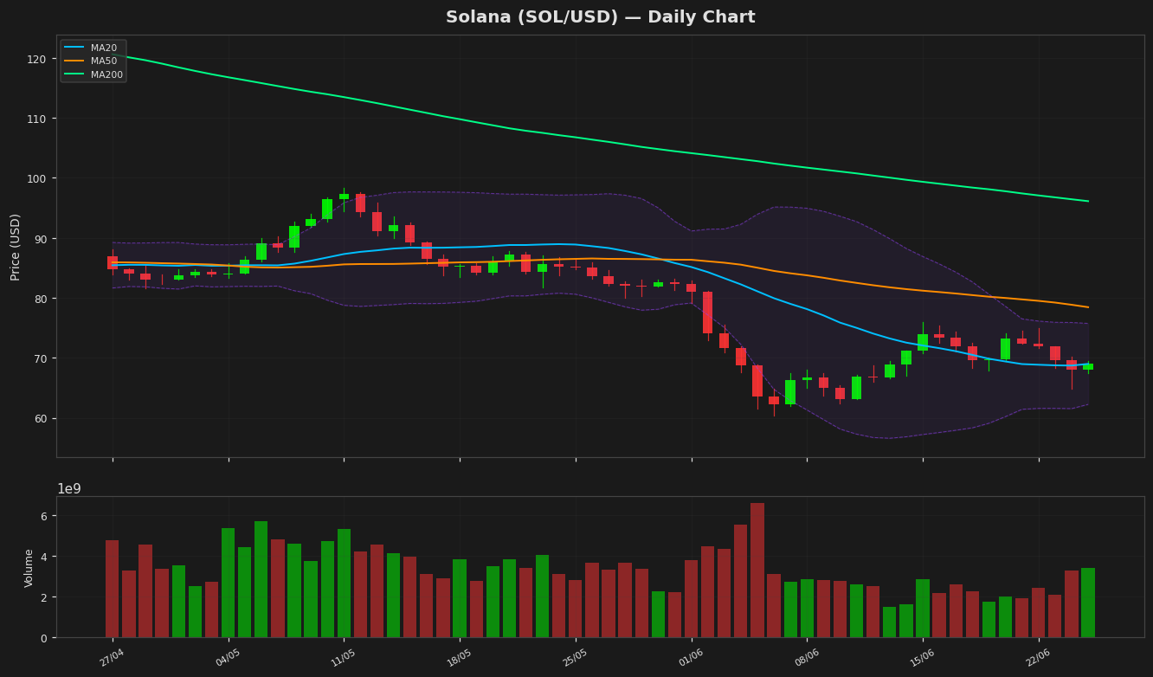Click the Price (USD) axis label
This screenshot has width=1153, height=677.
[16, 247]
